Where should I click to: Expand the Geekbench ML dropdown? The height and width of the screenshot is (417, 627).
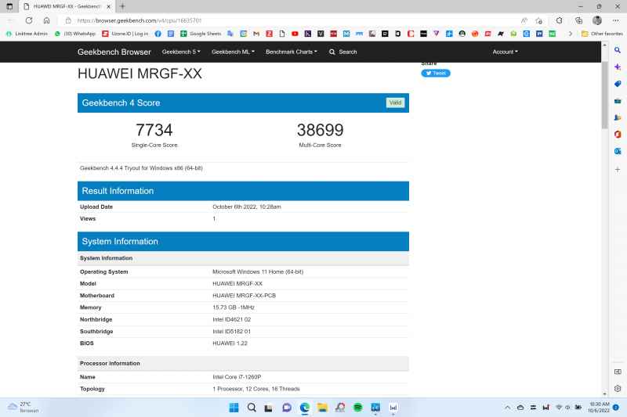pos(233,52)
